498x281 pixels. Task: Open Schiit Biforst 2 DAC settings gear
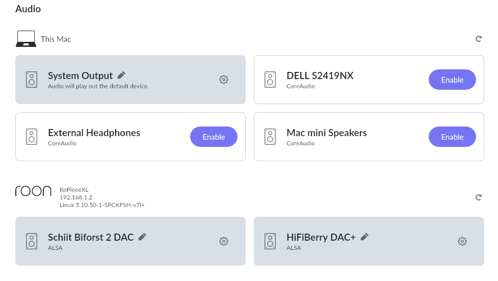[x=224, y=241]
